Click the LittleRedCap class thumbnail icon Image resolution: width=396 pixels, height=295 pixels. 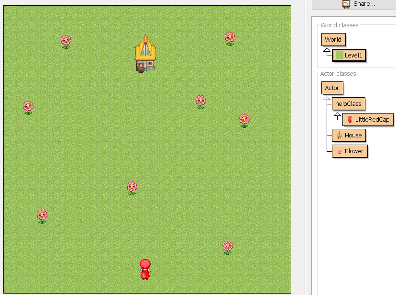(x=350, y=119)
